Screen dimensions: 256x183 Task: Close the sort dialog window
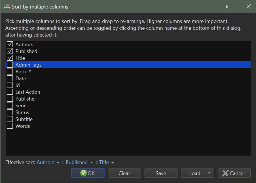click(x=249, y=7)
